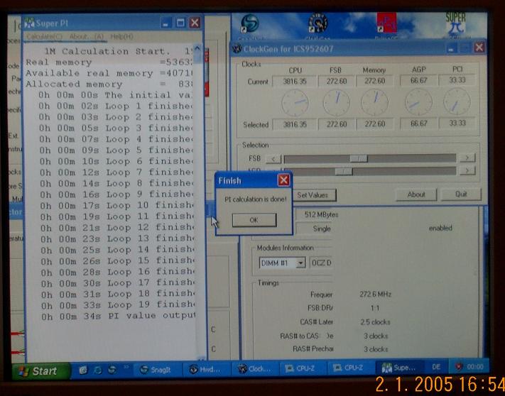Click the 'OCZ D' module name field

[321, 263]
